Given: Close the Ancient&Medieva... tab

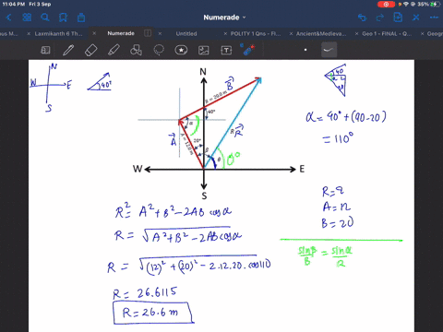Looking at the screenshot, I should click(291, 33).
